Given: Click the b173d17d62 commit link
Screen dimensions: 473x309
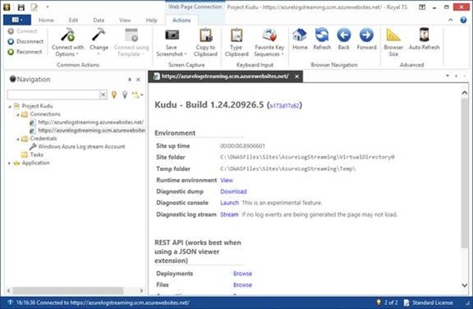Looking at the screenshot, I should (284, 106).
